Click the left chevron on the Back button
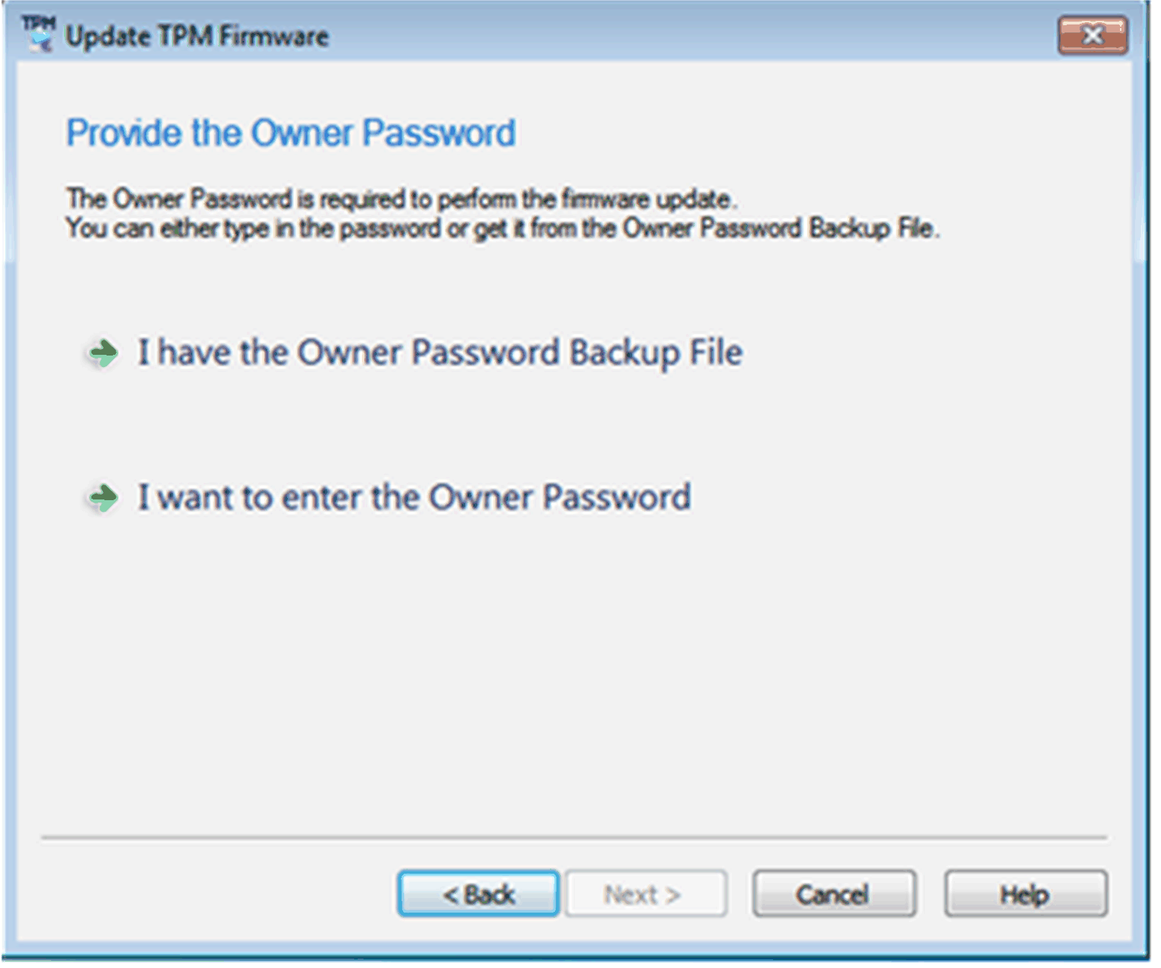 tap(451, 895)
